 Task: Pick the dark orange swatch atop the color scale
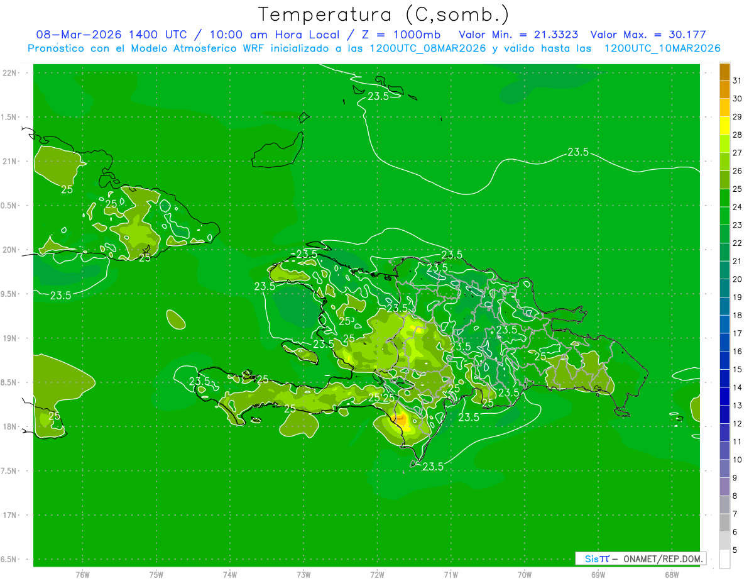(x=724, y=72)
